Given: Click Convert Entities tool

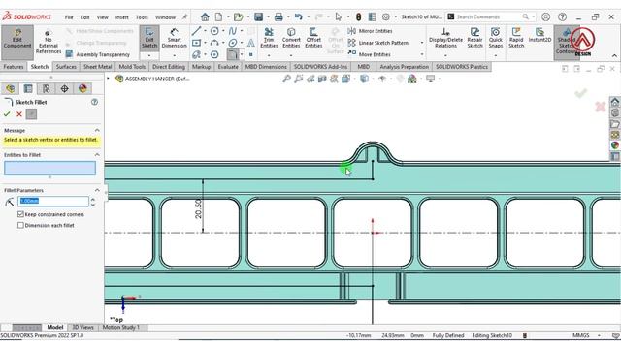Looking at the screenshot, I should click(291, 38).
